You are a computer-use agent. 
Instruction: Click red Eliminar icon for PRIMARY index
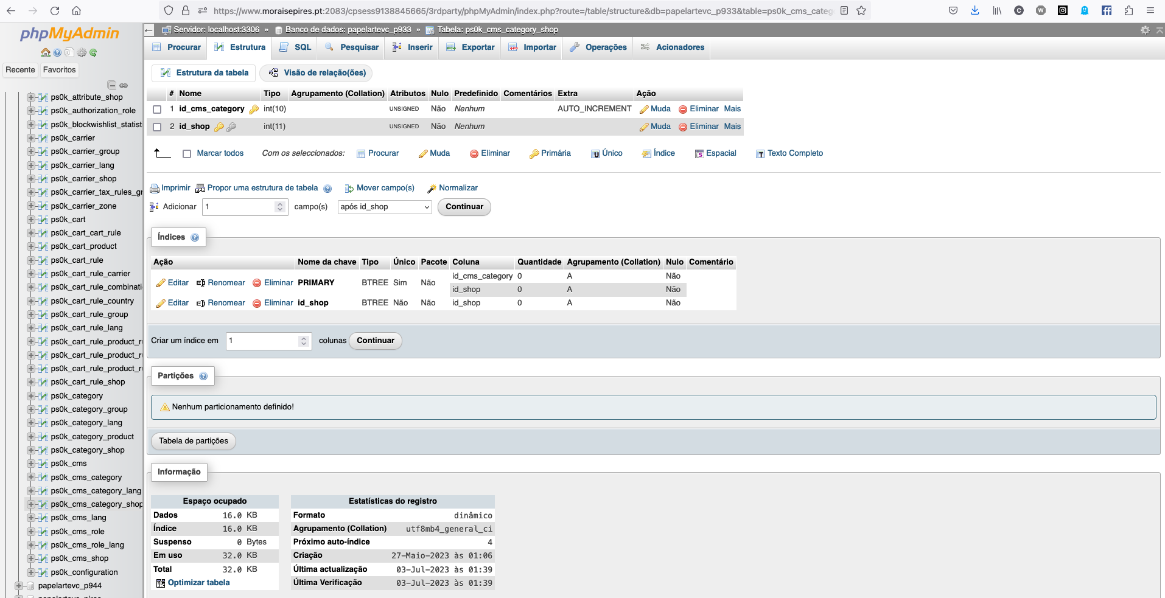[257, 283]
